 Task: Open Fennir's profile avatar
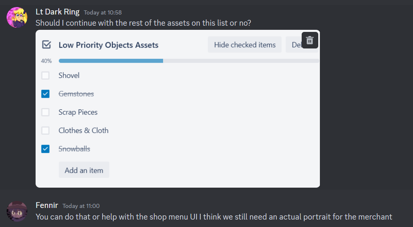point(17,211)
